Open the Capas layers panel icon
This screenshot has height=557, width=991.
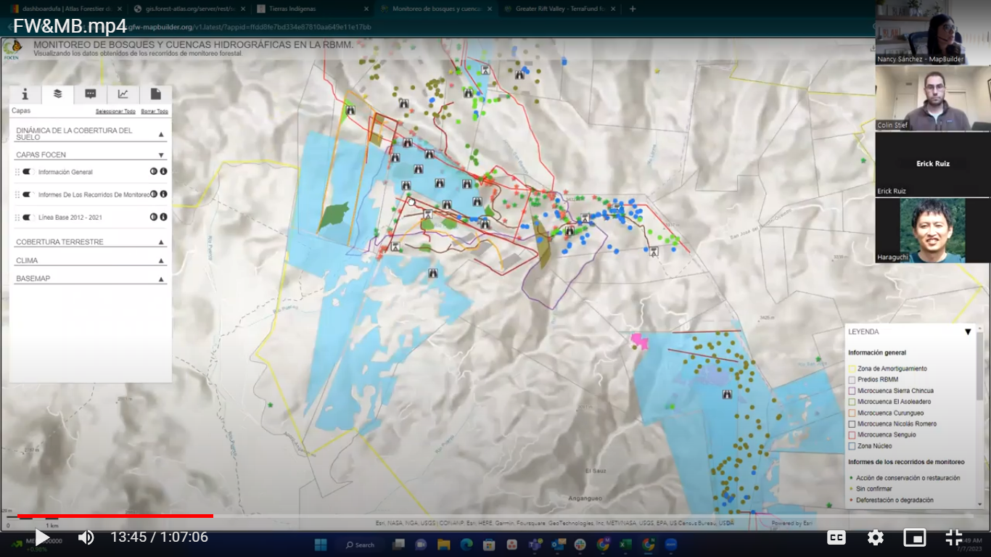coord(57,94)
